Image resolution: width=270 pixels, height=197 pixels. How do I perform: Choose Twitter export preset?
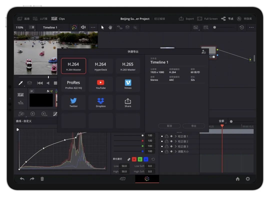[73, 103]
